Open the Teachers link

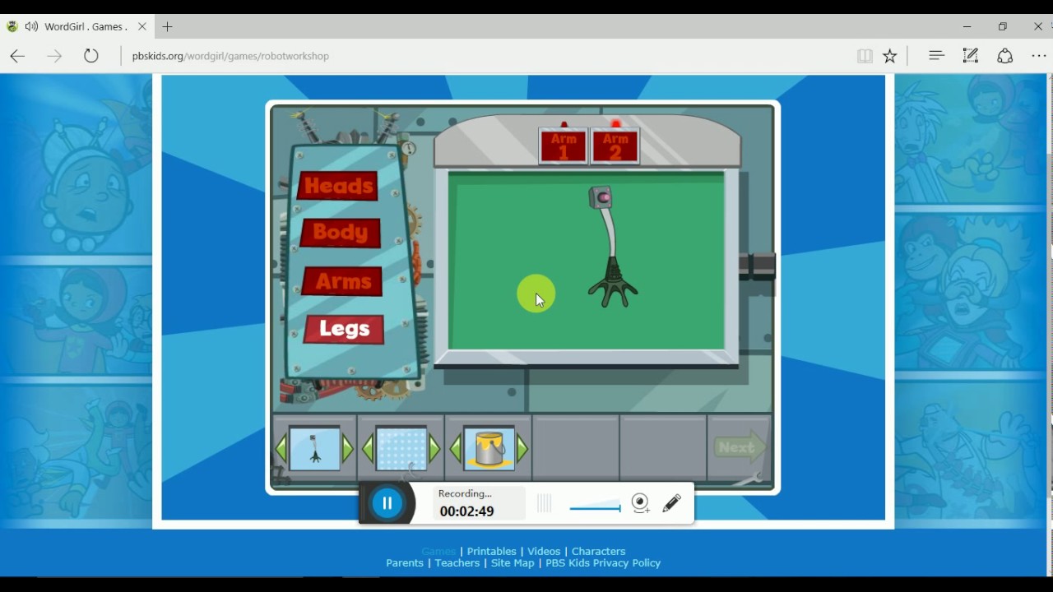[x=457, y=563]
